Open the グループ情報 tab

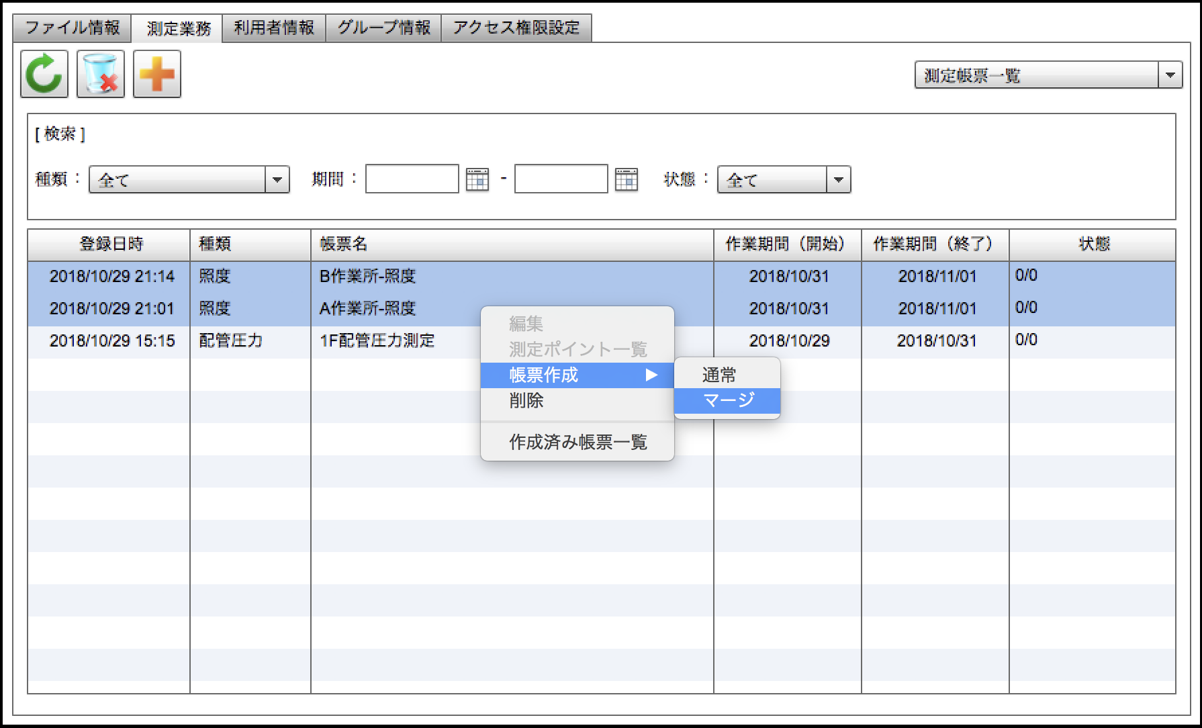[x=383, y=28]
